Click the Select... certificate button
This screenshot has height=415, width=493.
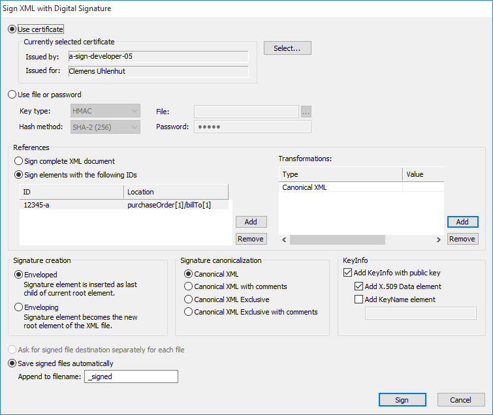point(287,48)
